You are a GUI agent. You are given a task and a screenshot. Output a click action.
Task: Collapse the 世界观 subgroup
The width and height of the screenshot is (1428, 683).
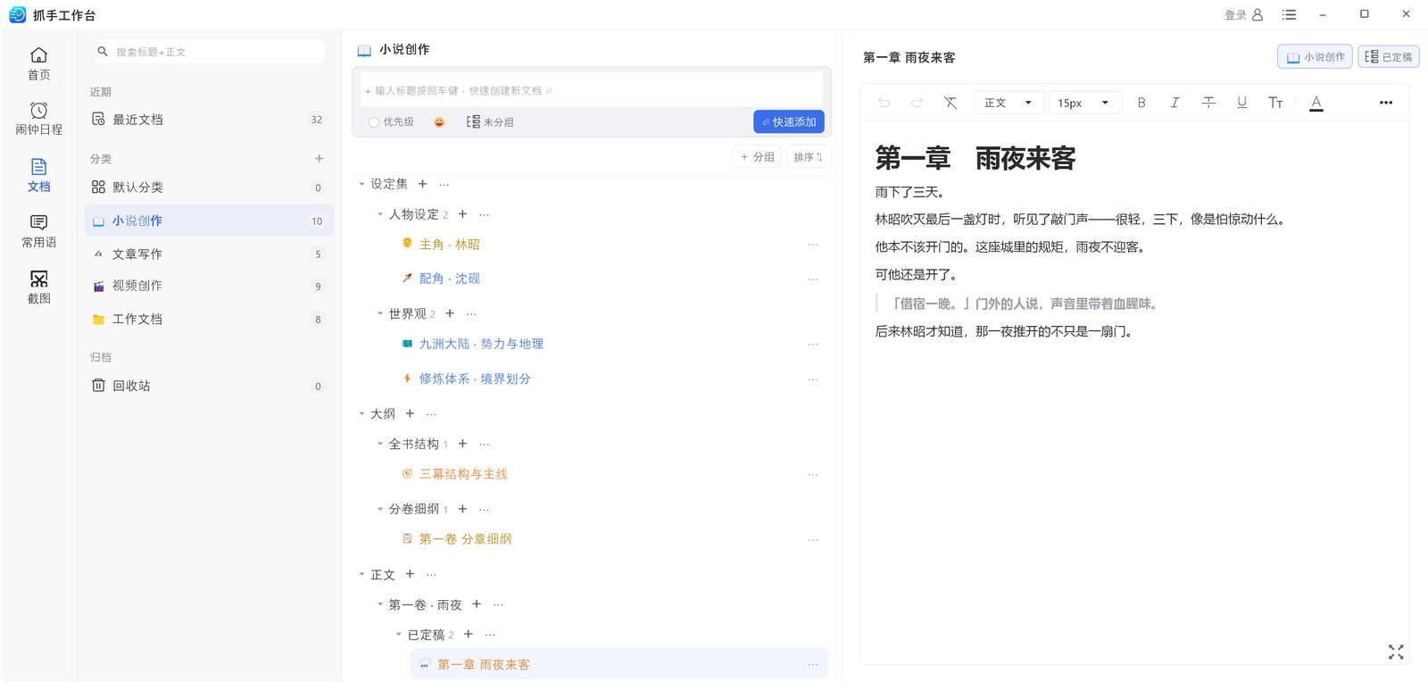(x=379, y=313)
